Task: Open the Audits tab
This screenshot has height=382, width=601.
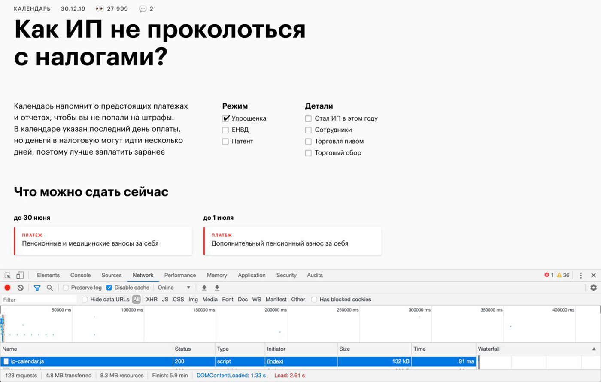Action: [x=315, y=276]
